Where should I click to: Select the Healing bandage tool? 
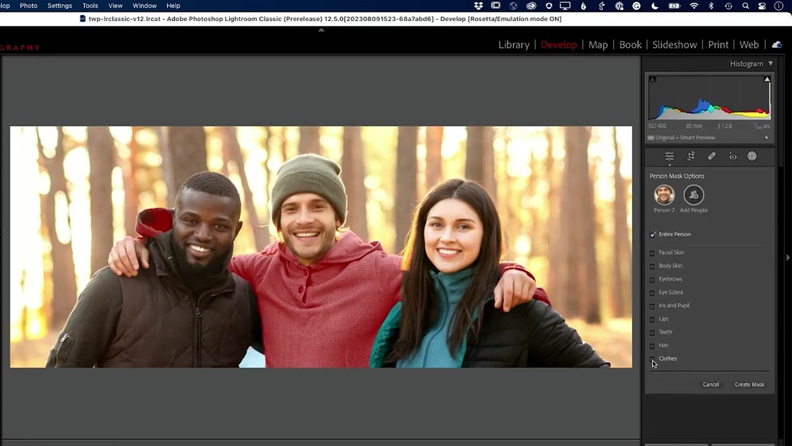pyautogui.click(x=711, y=156)
